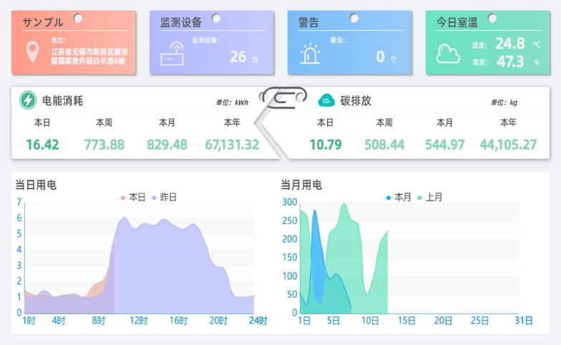Click the address text 江苏省无锡市
Screen dimensions: 561x345
(x=72, y=52)
